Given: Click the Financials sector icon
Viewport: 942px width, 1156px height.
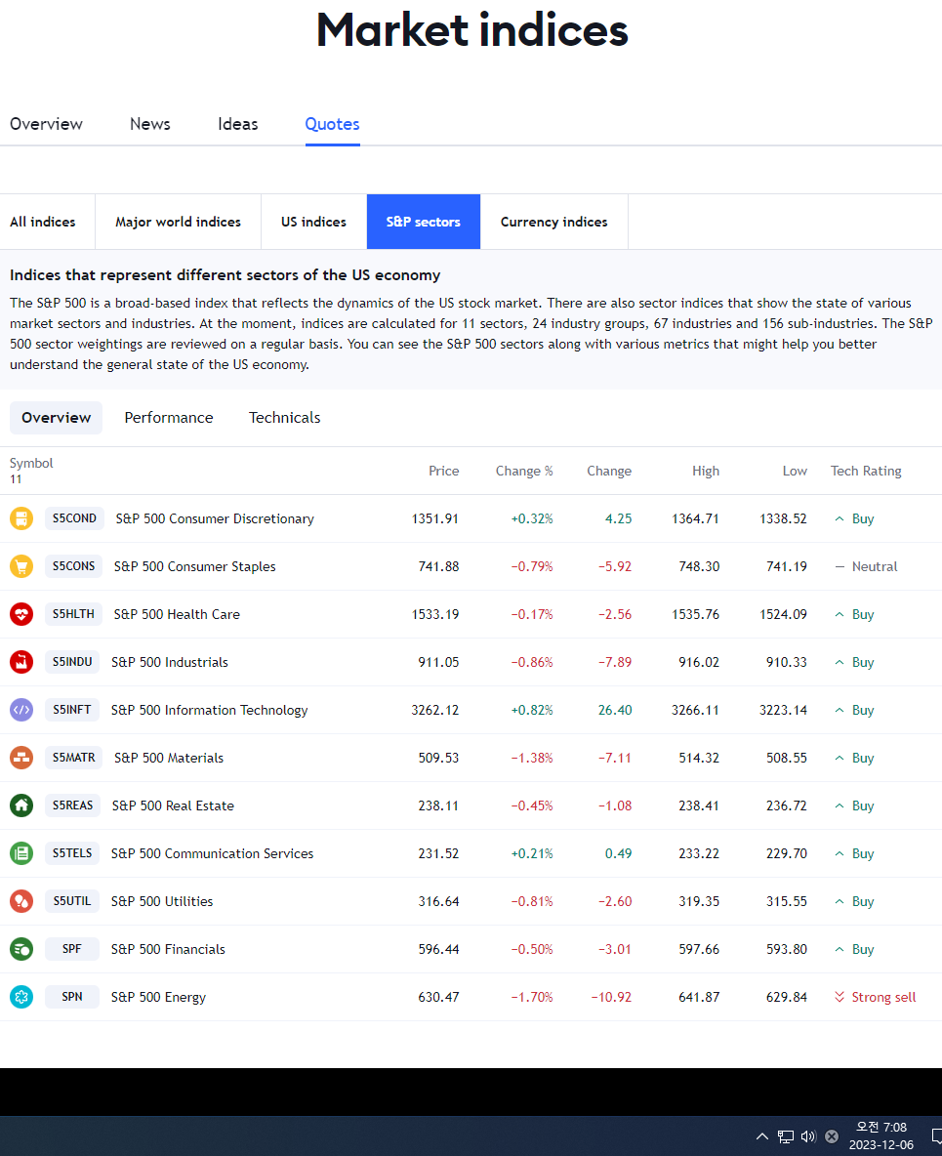Looking at the screenshot, I should click(x=21, y=949).
